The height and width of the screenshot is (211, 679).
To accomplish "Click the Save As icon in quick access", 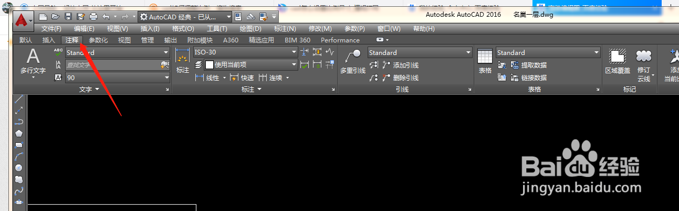I will (80, 17).
